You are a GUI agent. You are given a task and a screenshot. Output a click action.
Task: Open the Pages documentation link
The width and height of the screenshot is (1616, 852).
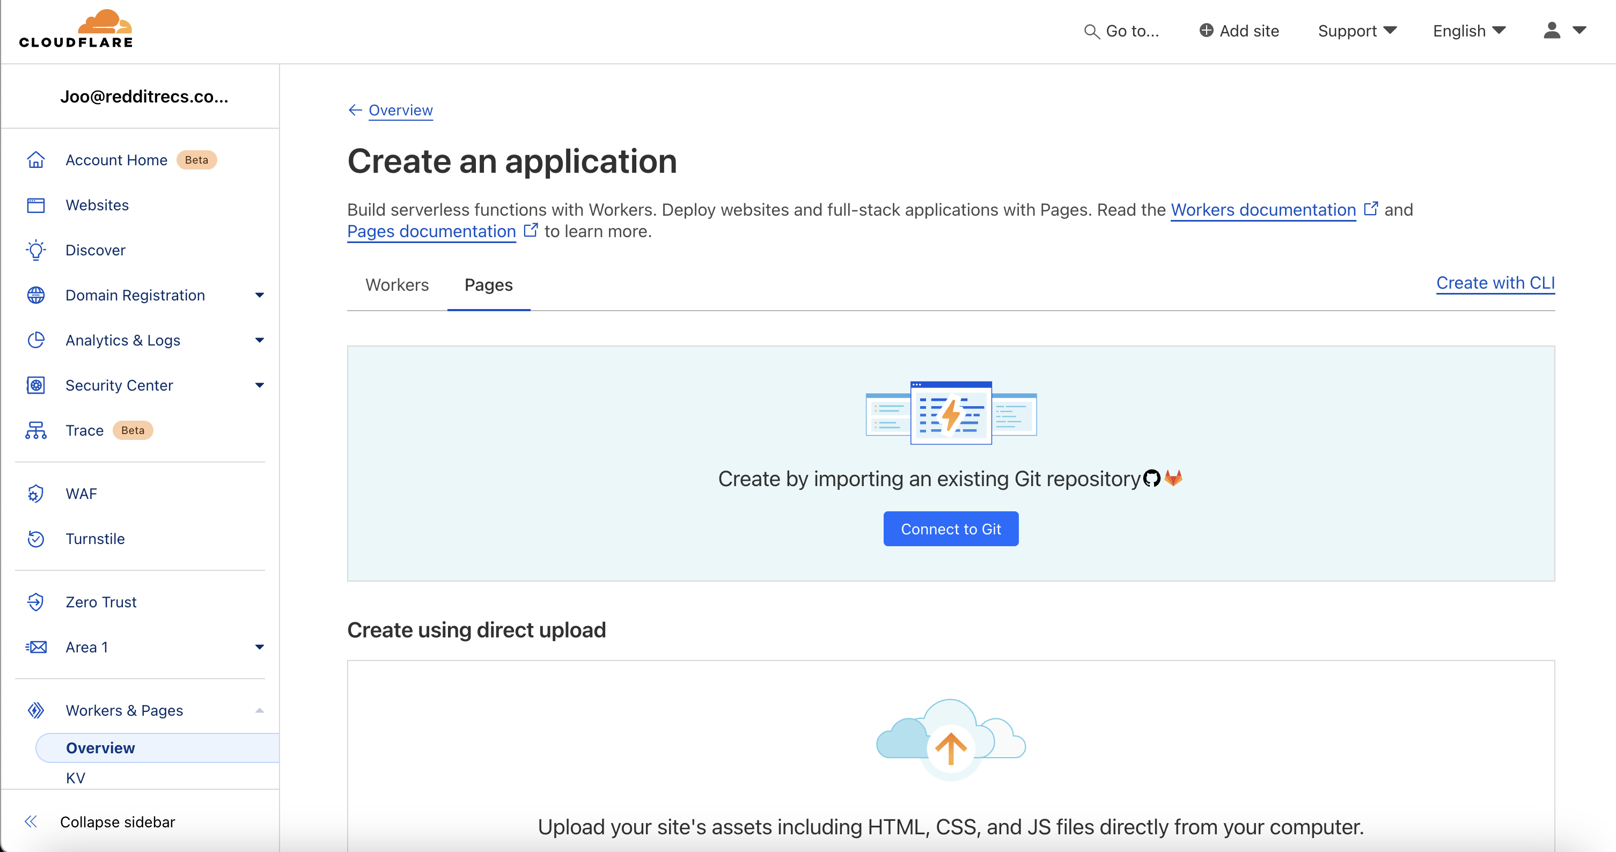tap(431, 231)
